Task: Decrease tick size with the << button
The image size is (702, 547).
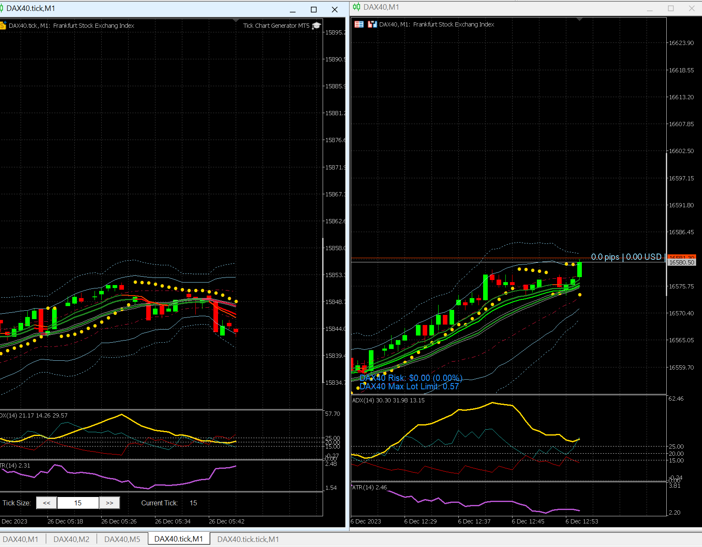Action: pos(47,503)
